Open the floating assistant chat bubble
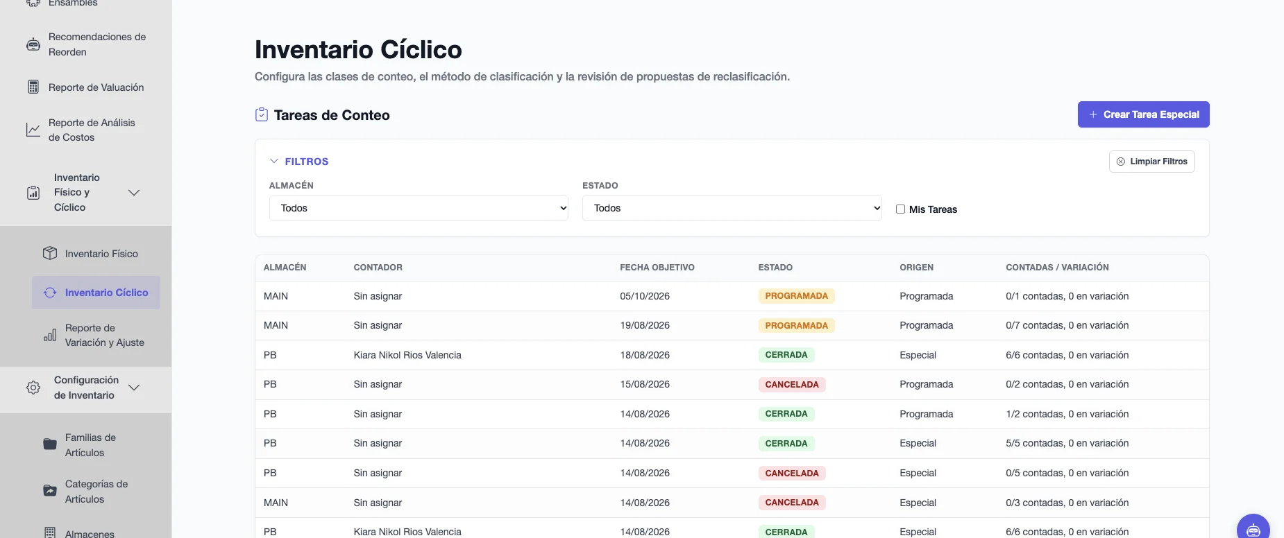 (1253, 528)
